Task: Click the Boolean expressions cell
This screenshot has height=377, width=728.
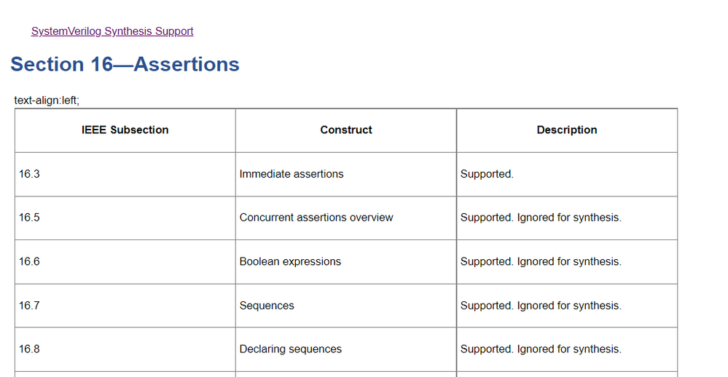Action: pos(290,261)
